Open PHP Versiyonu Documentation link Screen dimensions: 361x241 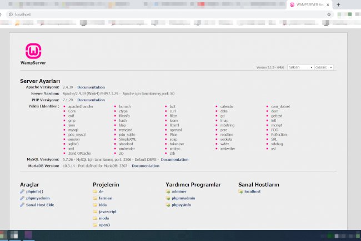tap(91, 100)
